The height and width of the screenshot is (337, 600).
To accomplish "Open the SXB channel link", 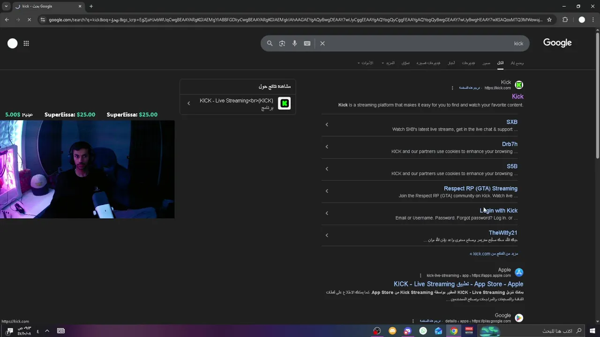I will point(512,122).
